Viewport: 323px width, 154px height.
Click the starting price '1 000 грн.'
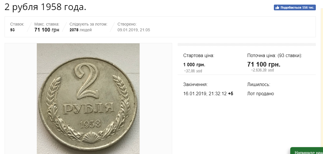[x=194, y=65]
